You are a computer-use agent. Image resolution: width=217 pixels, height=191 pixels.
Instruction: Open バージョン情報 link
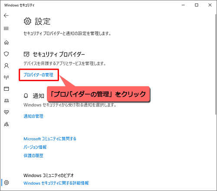click(35, 147)
